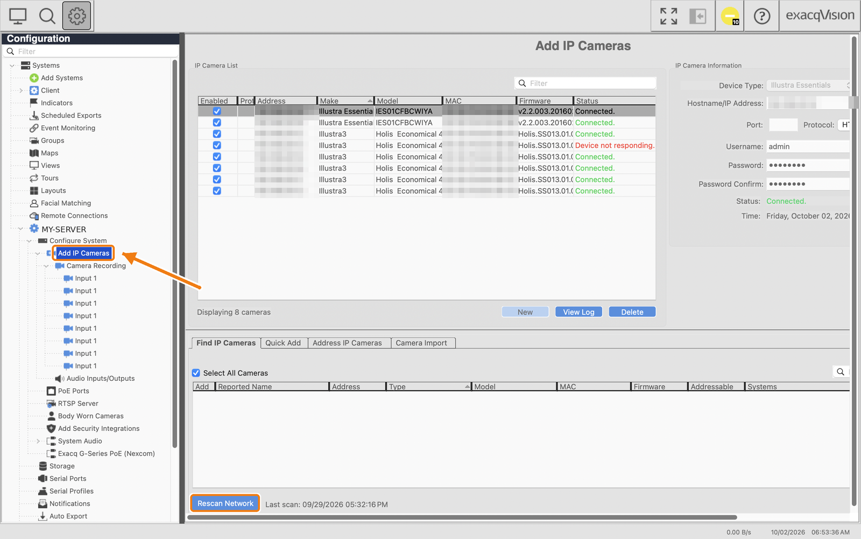
Task: Click the View Log button
Action: pos(579,312)
